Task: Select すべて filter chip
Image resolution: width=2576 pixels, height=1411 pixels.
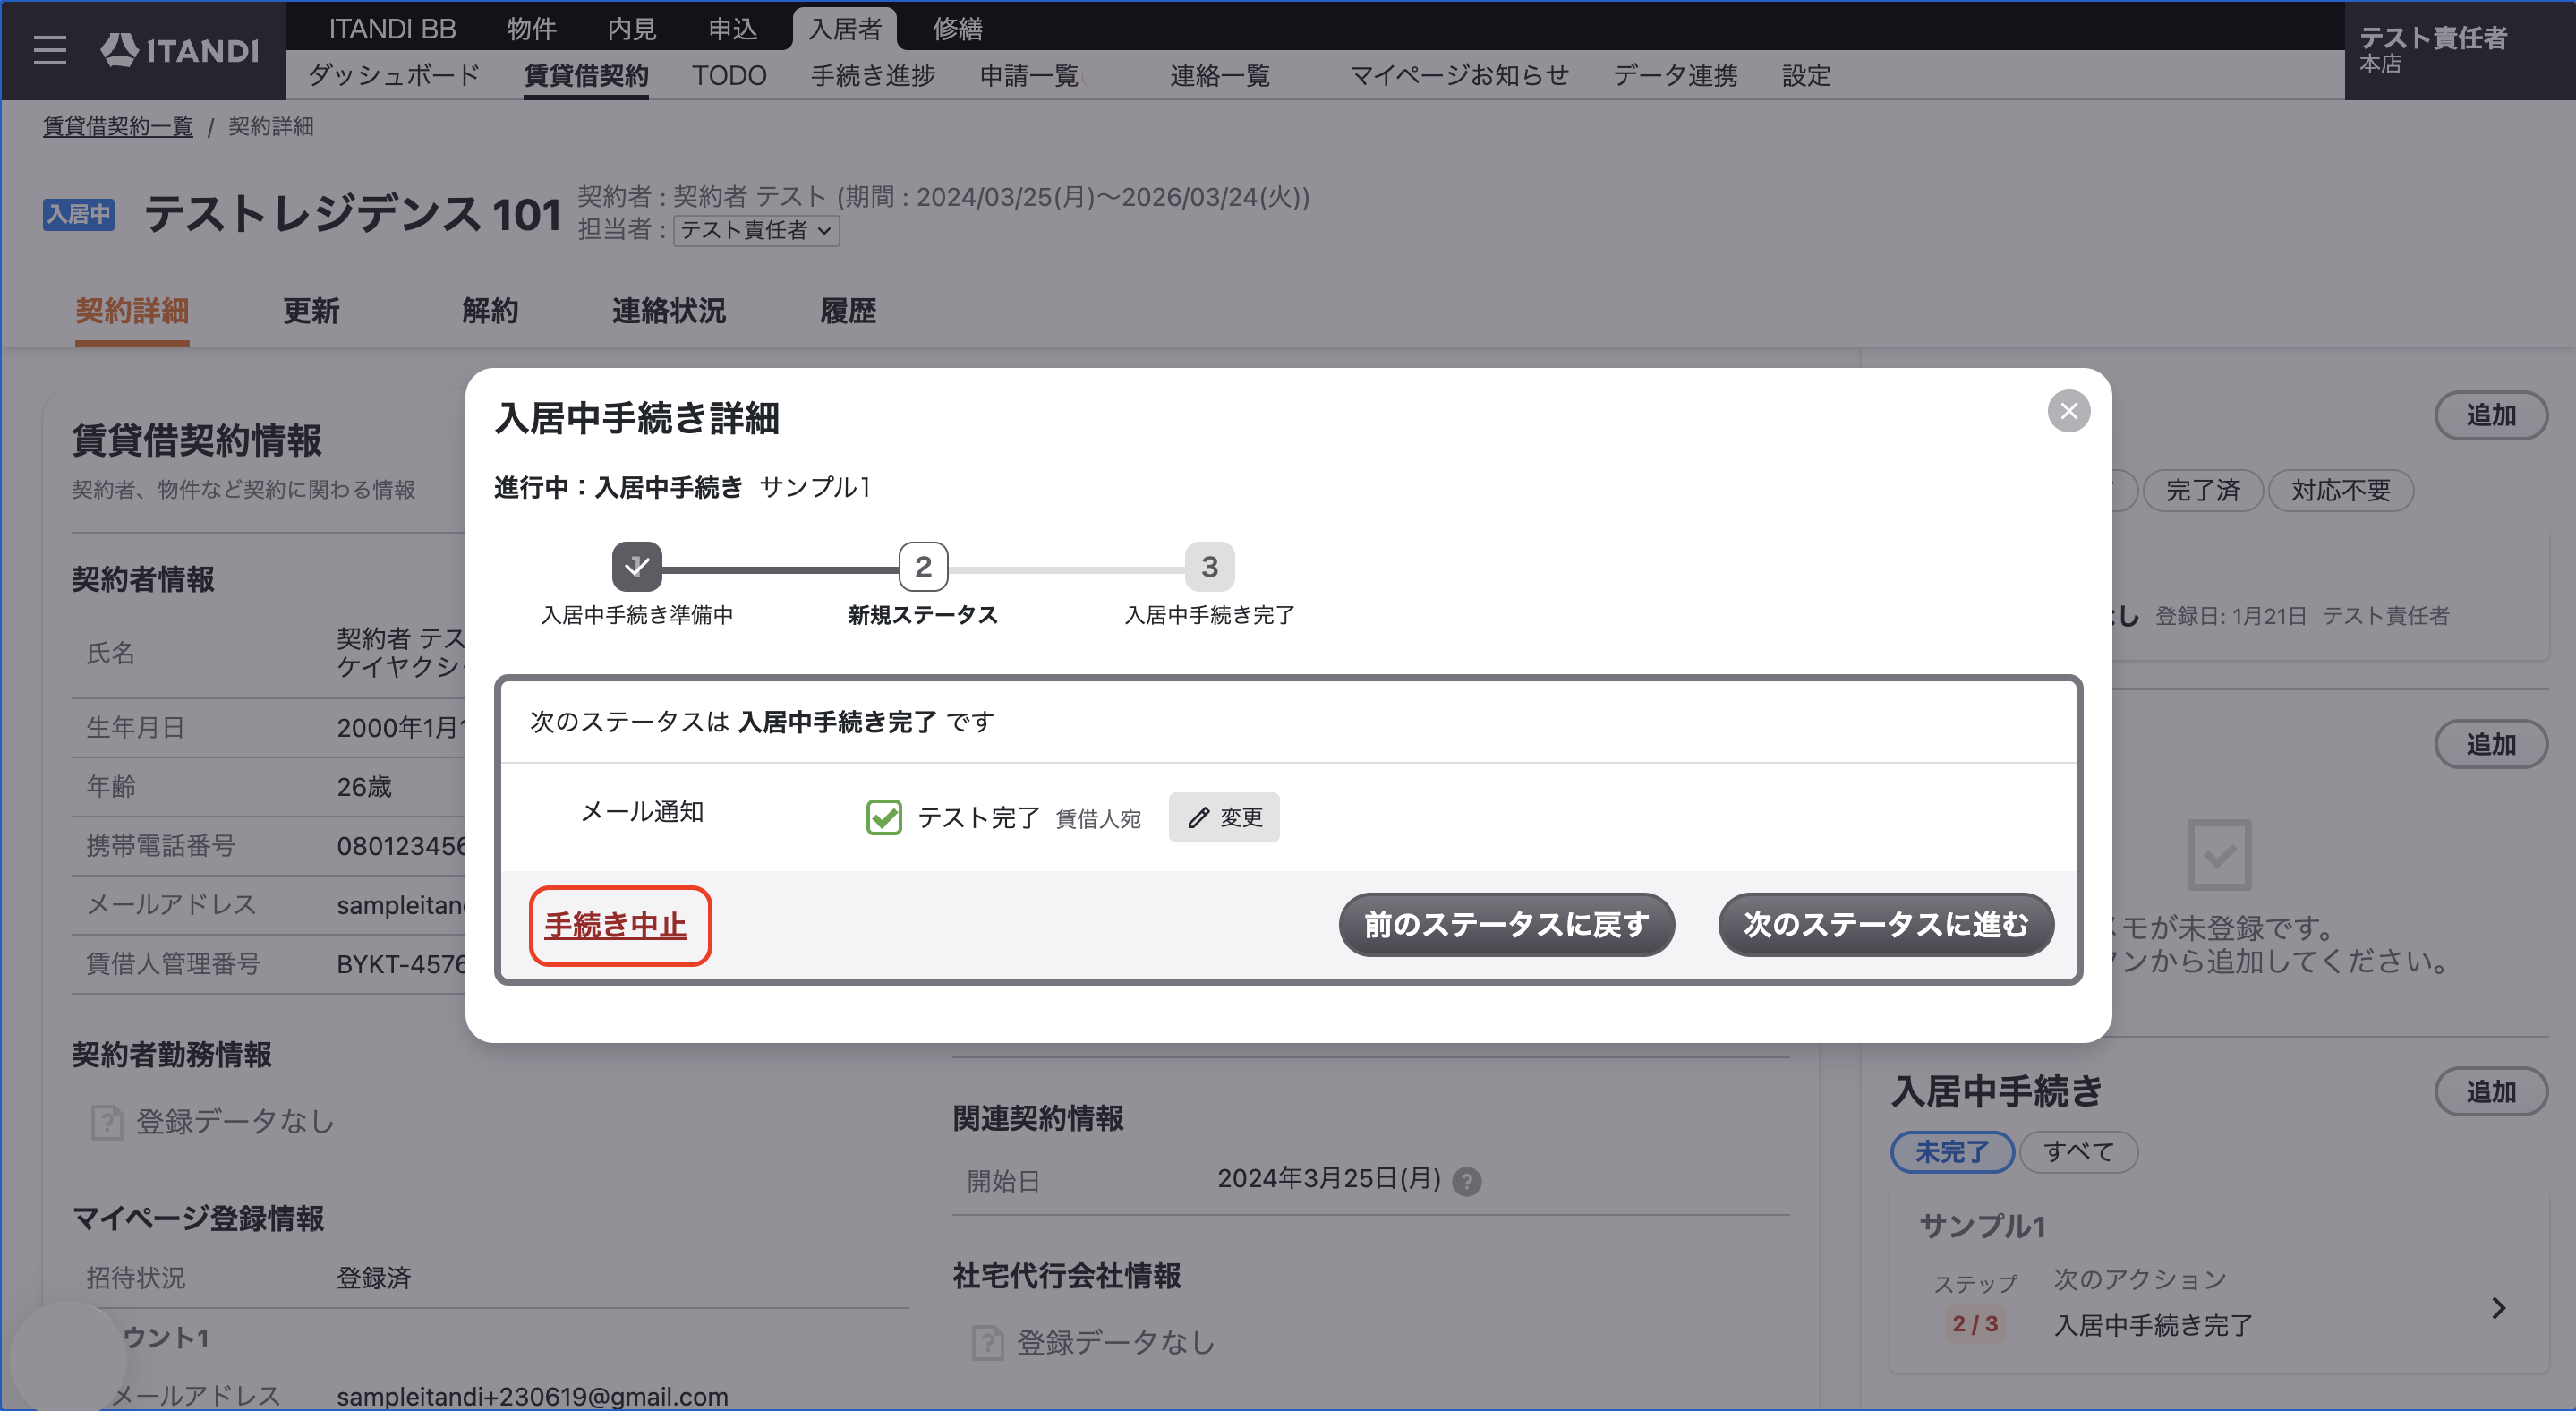Action: 2078,1152
